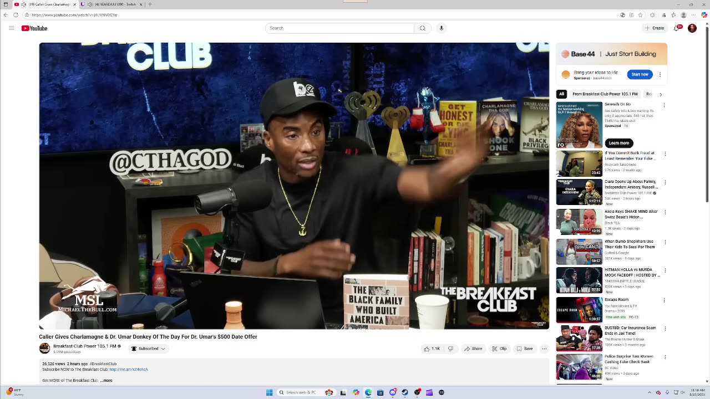Click the YouTube search magnifier button
Viewport: 710px width, 399px height.
(x=422, y=28)
